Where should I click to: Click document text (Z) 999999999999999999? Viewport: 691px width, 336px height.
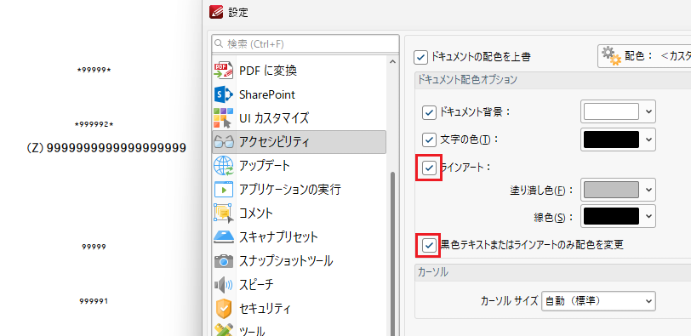click(106, 148)
